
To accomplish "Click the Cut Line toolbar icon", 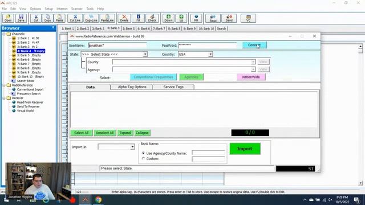I will 75,18.
